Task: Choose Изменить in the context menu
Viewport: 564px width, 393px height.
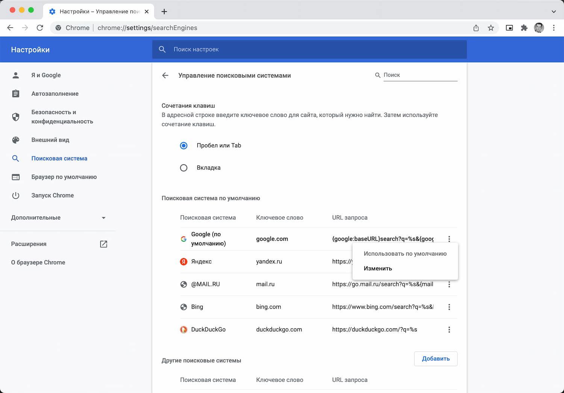Action: coord(378,268)
